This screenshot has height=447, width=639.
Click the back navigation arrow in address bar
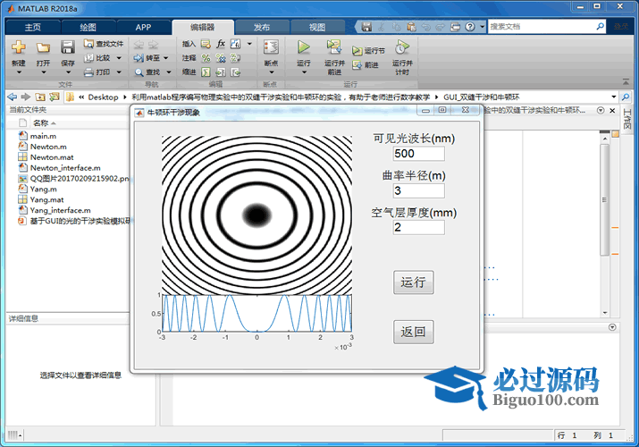point(13,97)
